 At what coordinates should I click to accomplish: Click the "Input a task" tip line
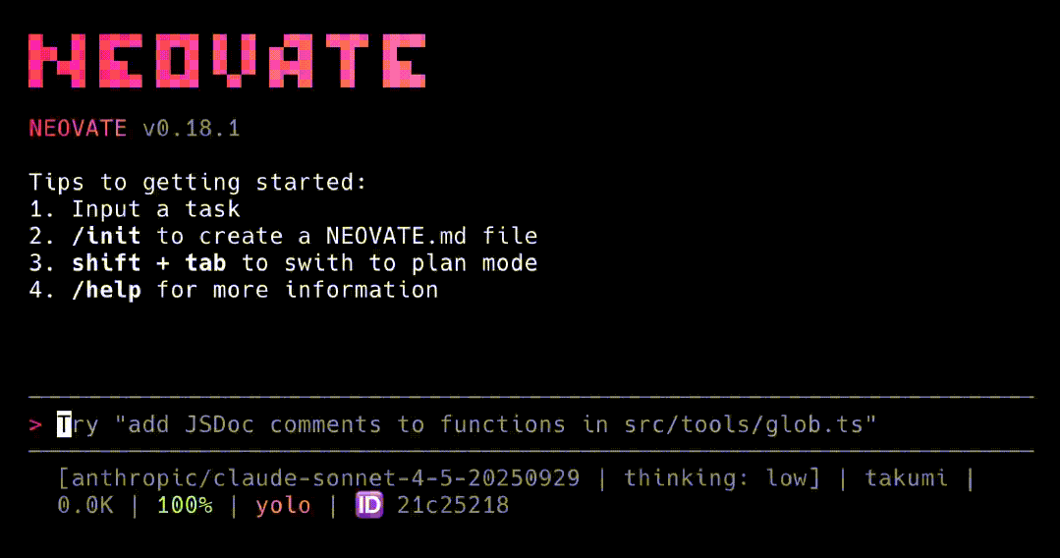[x=155, y=209]
